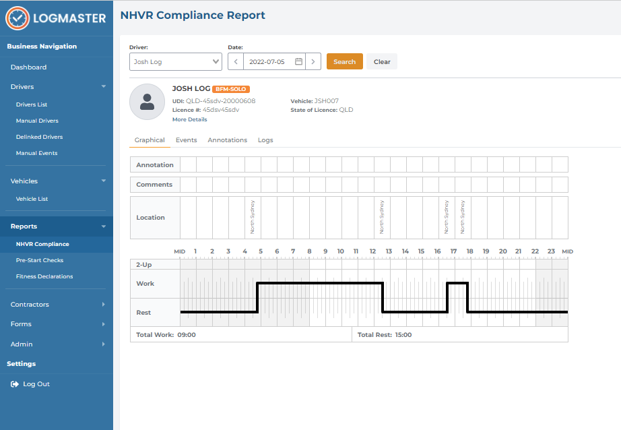The width and height of the screenshot is (621, 430).
Task: Open the calendar icon in the date picker
Action: pos(298,61)
